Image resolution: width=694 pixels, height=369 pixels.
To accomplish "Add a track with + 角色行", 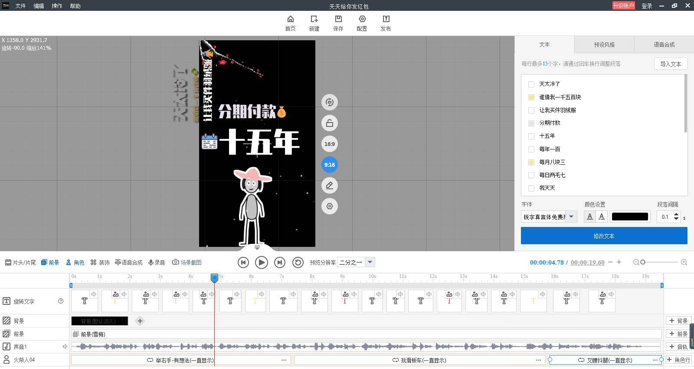I will coord(679,360).
